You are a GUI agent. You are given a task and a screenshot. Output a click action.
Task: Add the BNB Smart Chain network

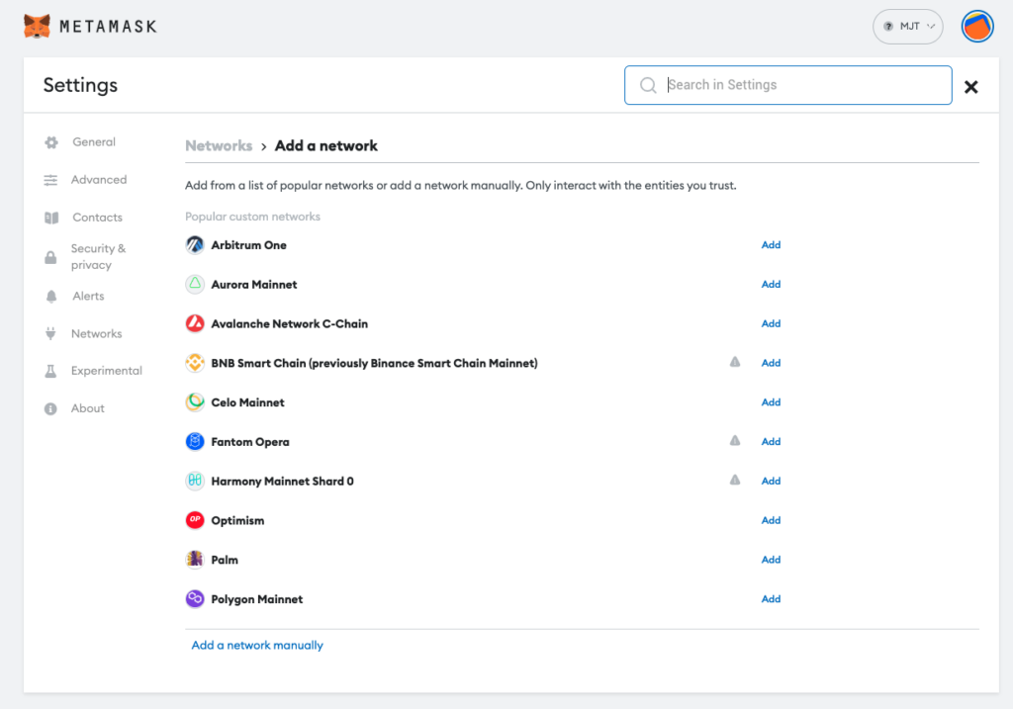click(x=771, y=364)
